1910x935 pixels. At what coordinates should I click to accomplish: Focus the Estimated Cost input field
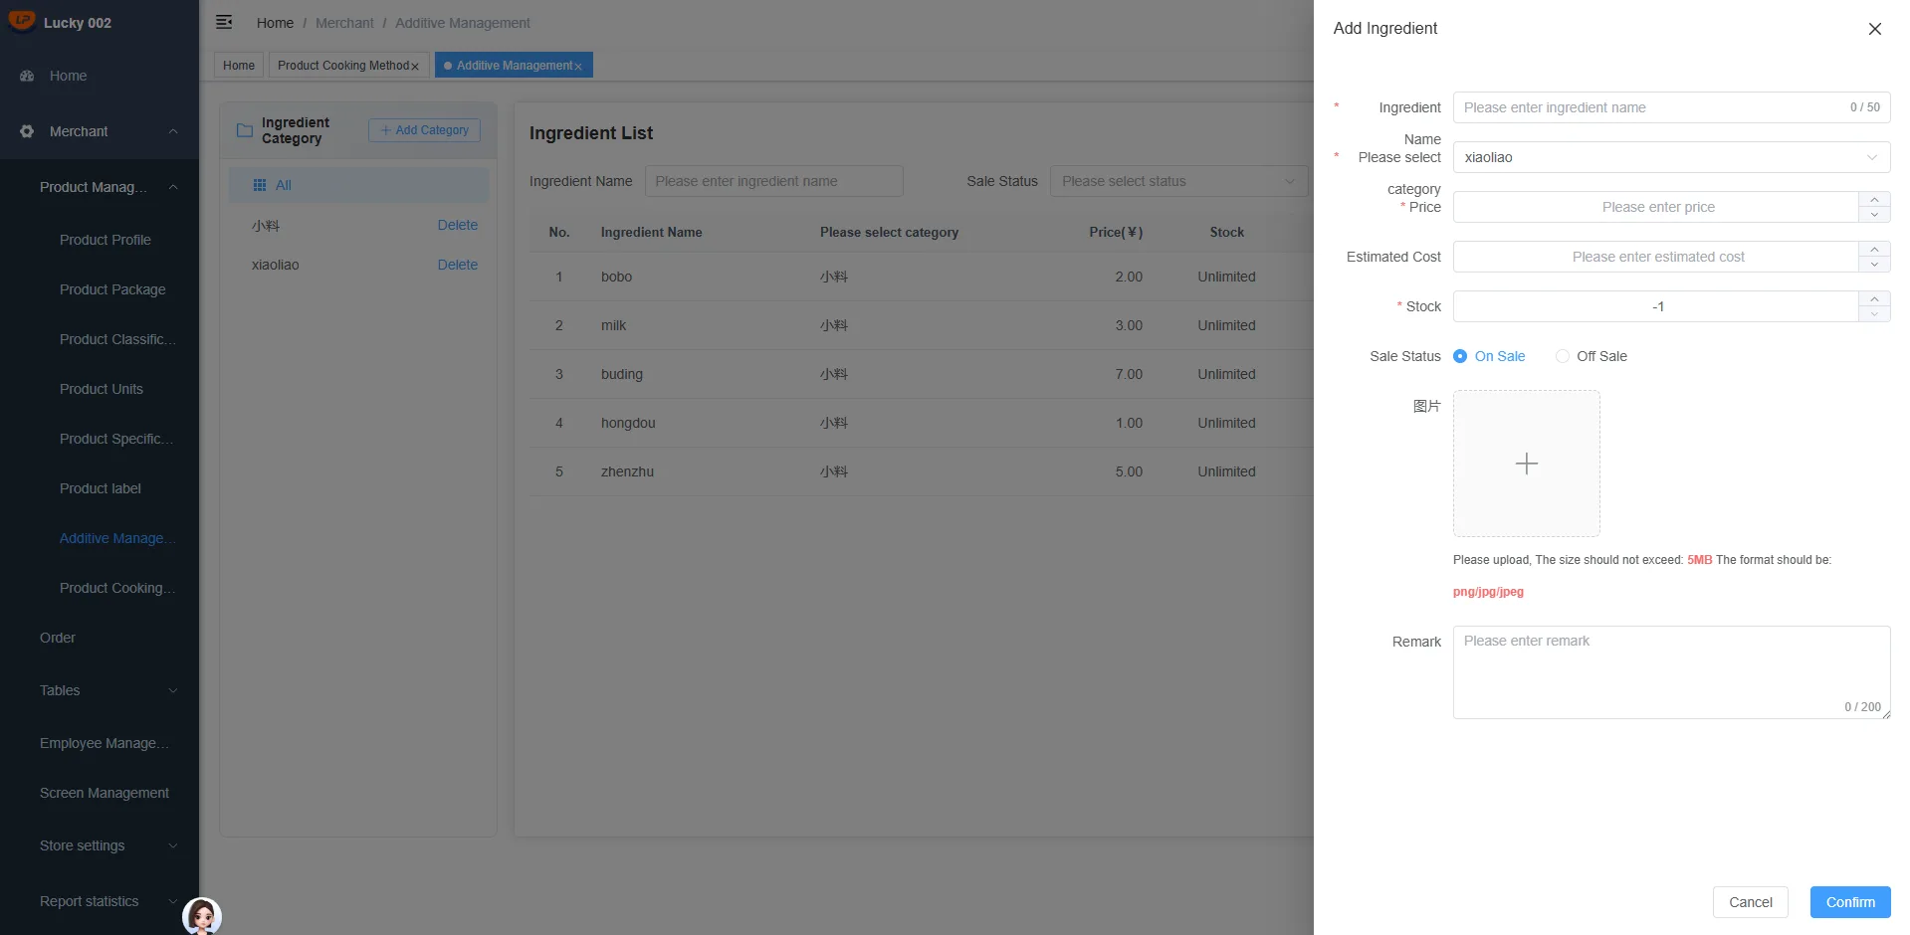(1656, 257)
